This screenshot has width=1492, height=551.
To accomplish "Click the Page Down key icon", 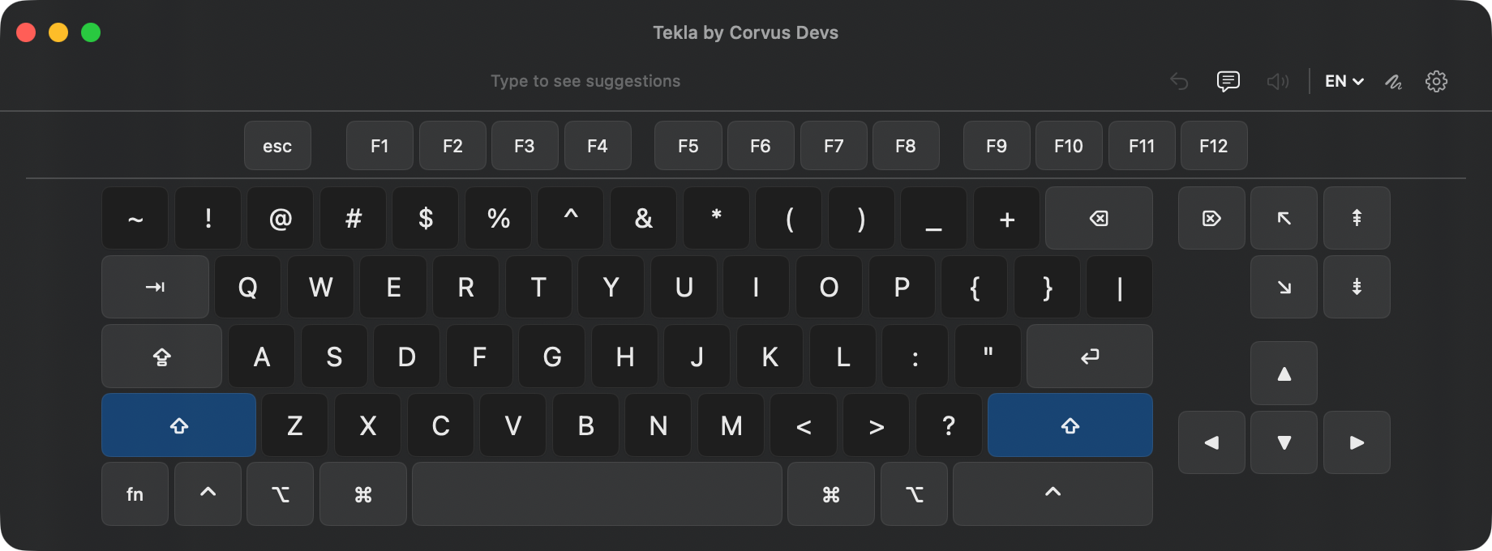I will pos(1357,287).
